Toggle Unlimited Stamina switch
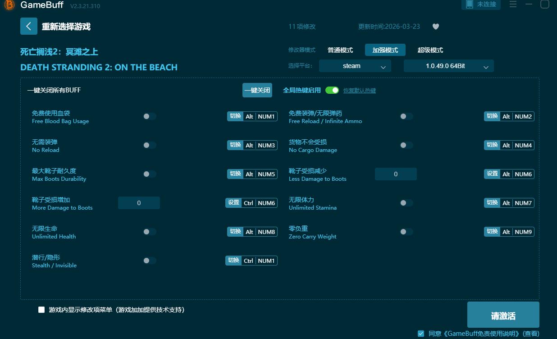 click(406, 203)
